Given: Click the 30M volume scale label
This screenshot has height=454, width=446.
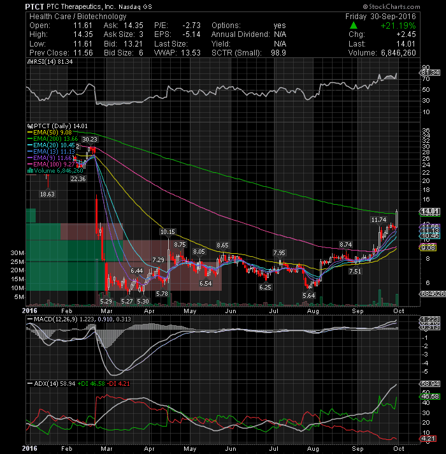Looking at the screenshot, I should click(17, 253).
